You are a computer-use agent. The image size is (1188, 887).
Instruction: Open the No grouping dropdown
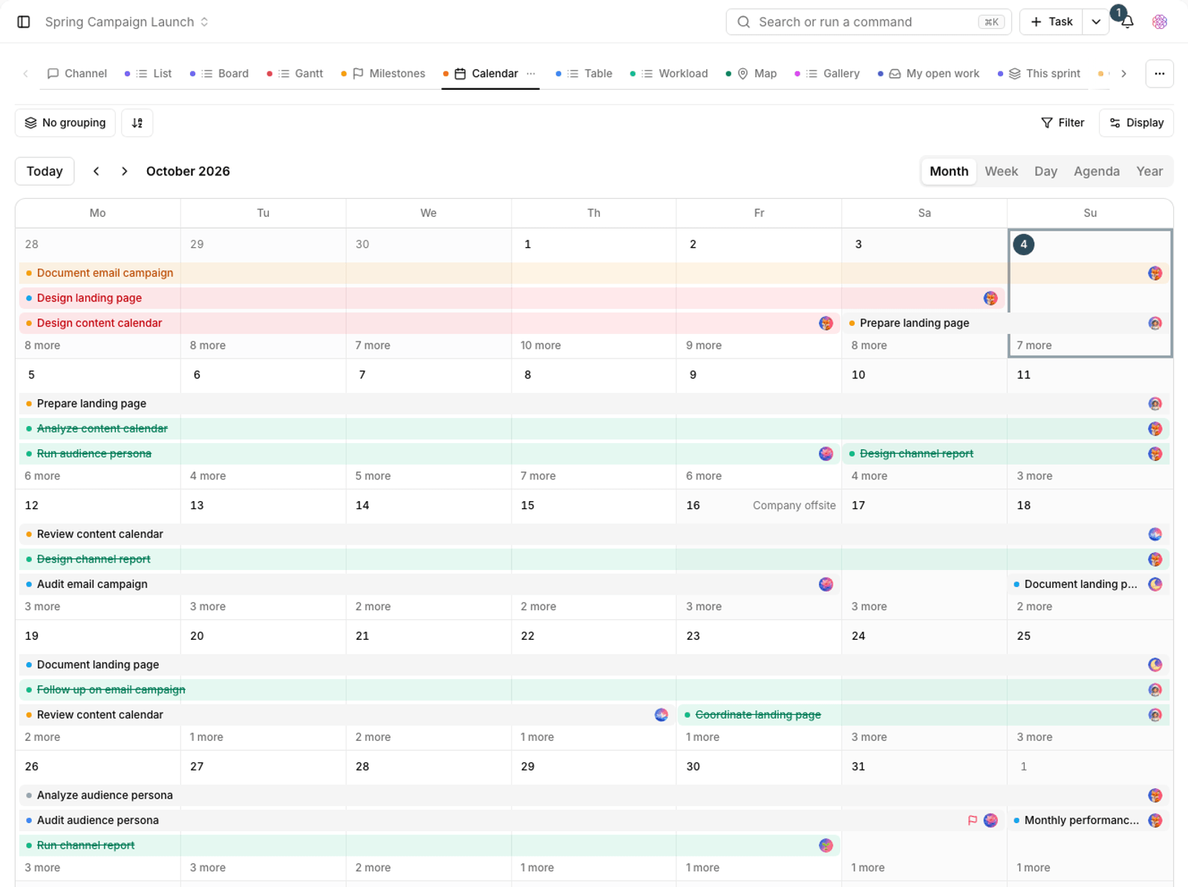(x=65, y=123)
